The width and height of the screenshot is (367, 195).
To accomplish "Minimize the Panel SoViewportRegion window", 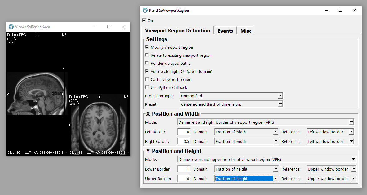I will pos(326,10).
